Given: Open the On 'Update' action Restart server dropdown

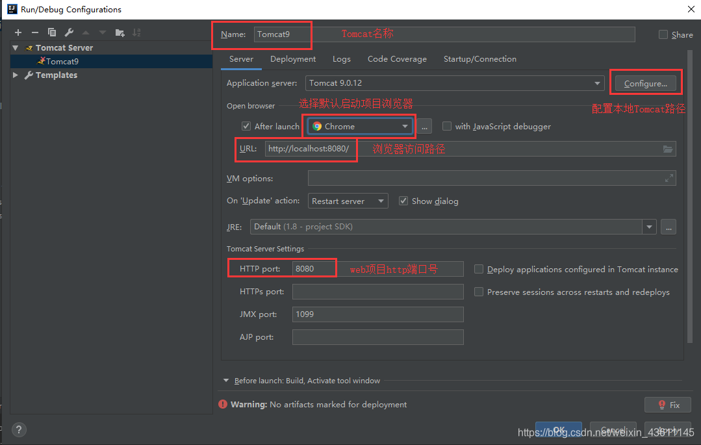Looking at the screenshot, I should [348, 201].
